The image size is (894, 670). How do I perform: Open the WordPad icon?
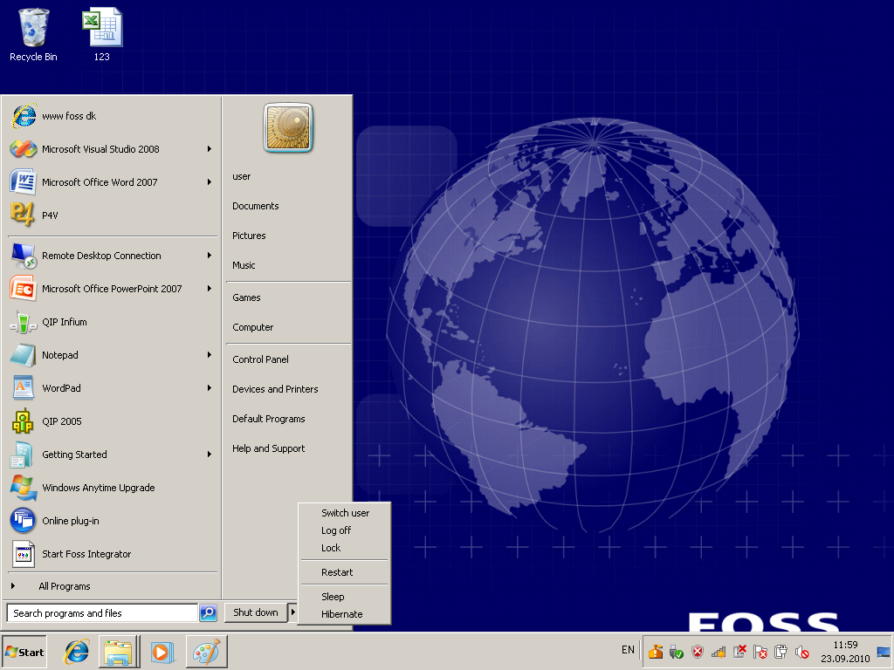pos(24,388)
